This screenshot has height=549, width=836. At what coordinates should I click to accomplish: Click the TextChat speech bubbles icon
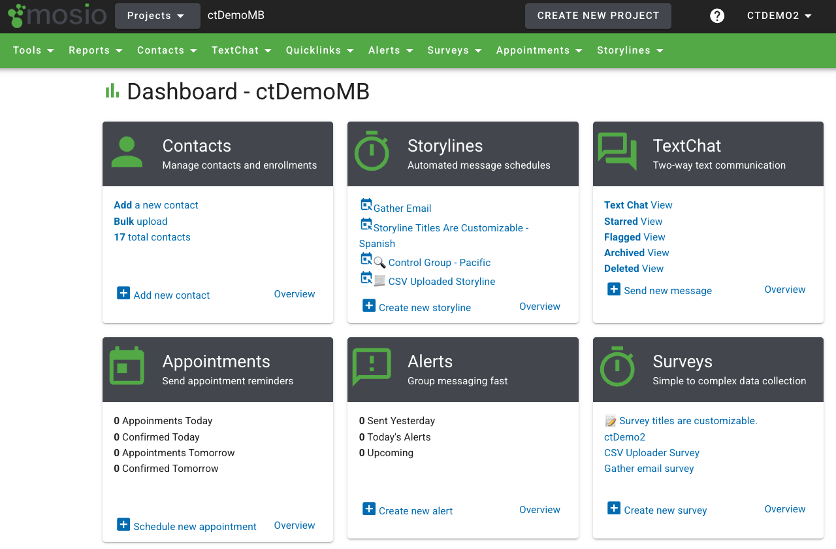tap(617, 153)
